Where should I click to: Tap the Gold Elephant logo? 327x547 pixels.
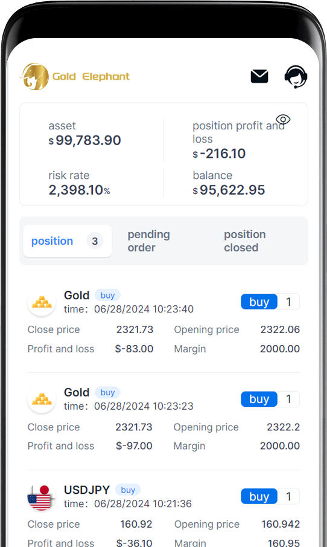click(75, 76)
